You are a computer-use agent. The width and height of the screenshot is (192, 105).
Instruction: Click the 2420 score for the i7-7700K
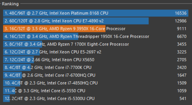182,67
